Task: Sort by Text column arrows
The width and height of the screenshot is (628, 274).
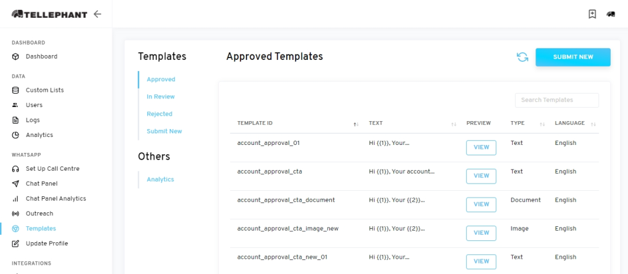Action: click(454, 124)
